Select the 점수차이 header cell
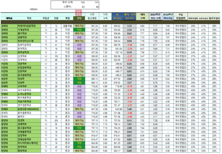The image size is (222, 154). [129, 18]
